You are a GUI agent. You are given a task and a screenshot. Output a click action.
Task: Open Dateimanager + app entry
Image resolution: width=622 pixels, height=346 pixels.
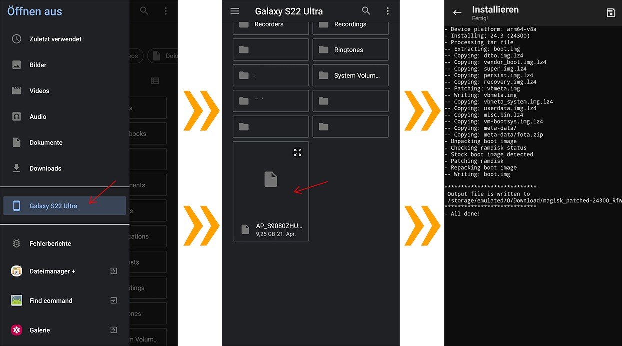tap(64, 271)
